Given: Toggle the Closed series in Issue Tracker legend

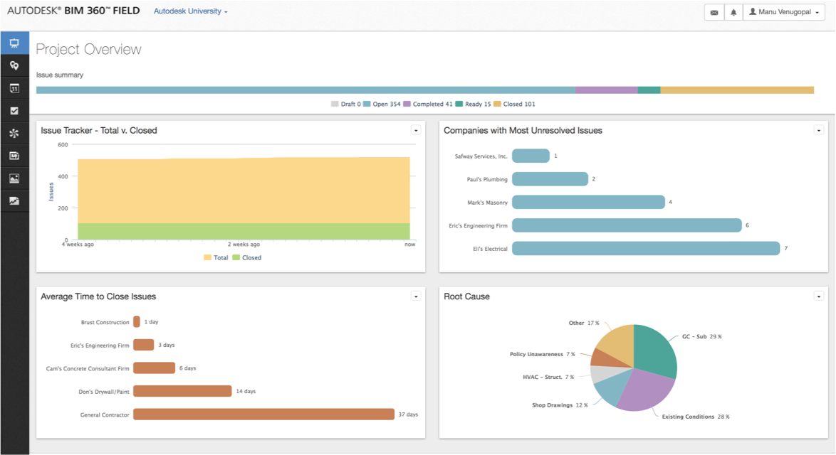Looking at the screenshot, I should point(247,257).
